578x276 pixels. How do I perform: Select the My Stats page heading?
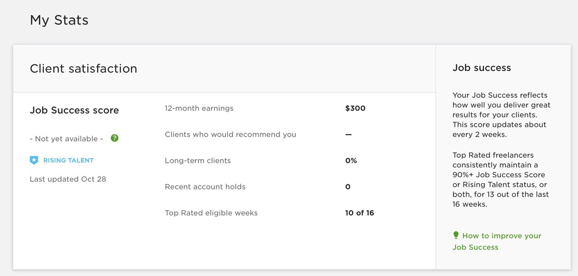pyautogui.click(x=59, y=20)
